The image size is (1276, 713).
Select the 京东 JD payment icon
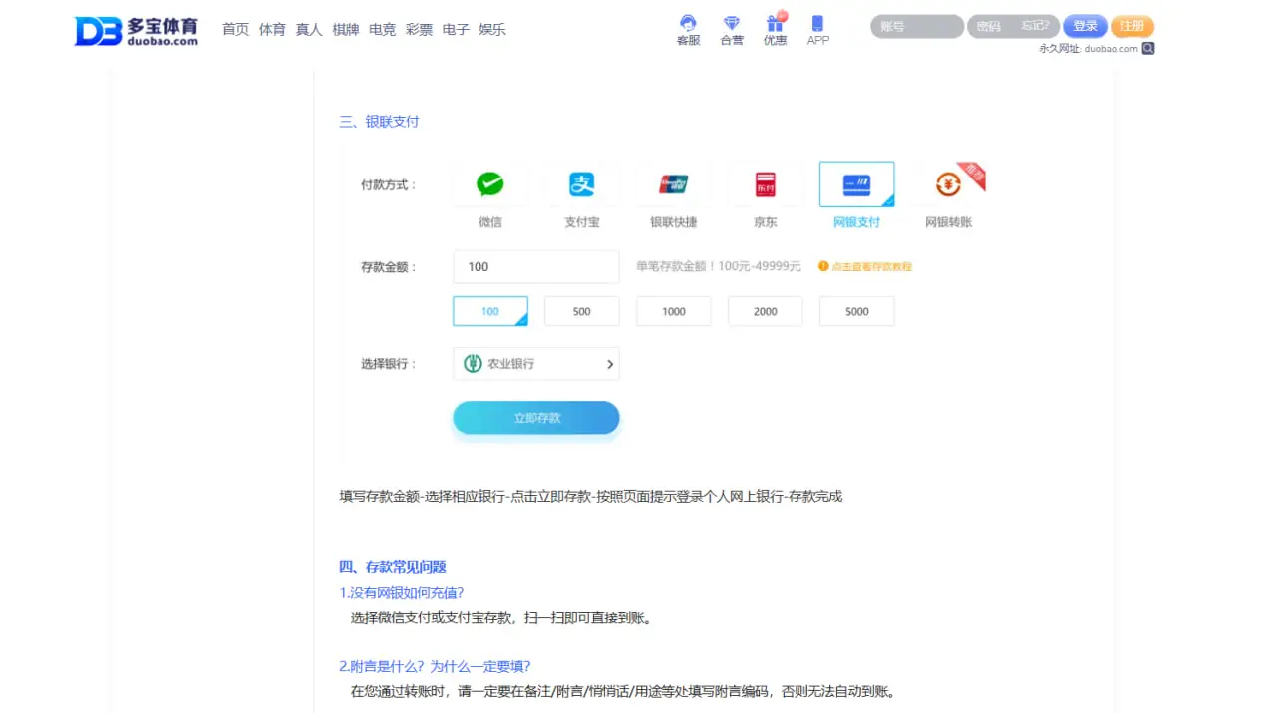pos(765,184)
